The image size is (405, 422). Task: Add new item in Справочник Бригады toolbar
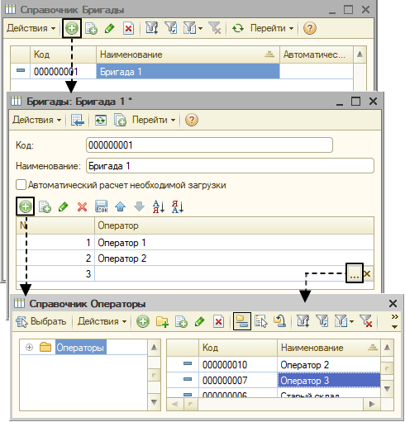click(x=72, y=28)
